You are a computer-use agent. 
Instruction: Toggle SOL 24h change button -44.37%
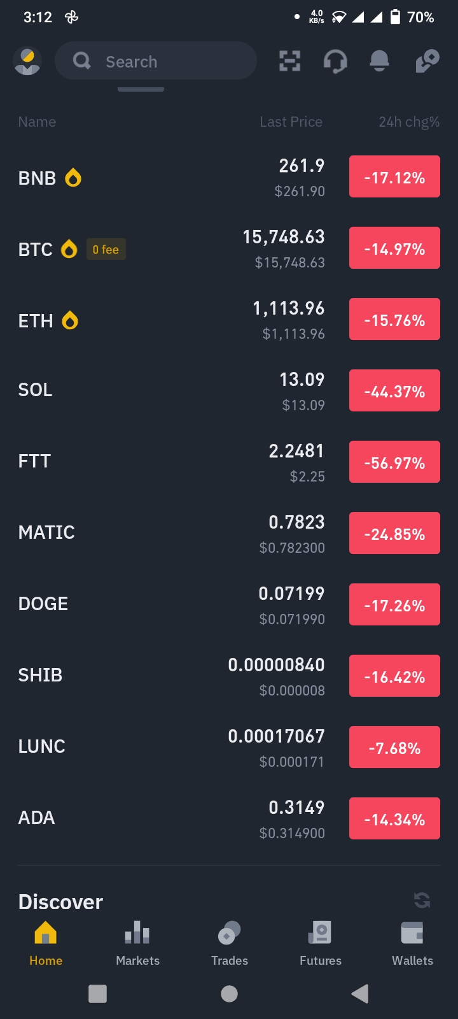(x=394, y=390)
